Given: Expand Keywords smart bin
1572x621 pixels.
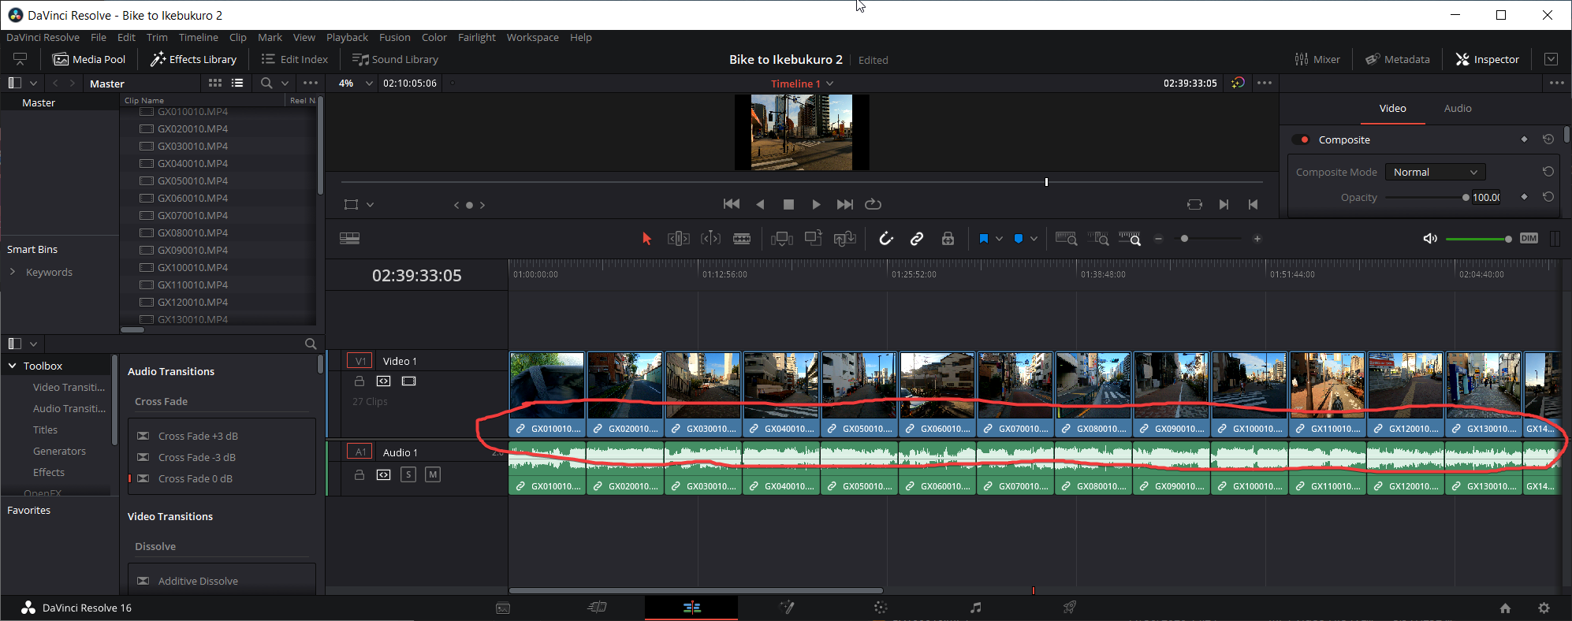Looking at the screenshot, I should pyautogui.click(x=13, y=272).
